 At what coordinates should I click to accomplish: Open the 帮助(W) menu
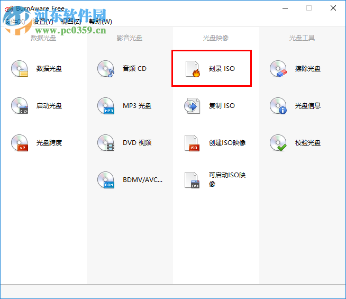[101, 21]
